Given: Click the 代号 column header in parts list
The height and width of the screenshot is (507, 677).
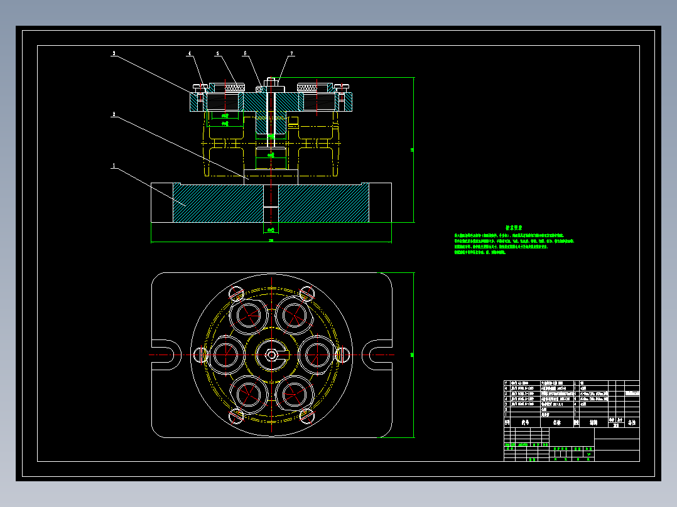Looking at the screenshot, I should 525,422.
